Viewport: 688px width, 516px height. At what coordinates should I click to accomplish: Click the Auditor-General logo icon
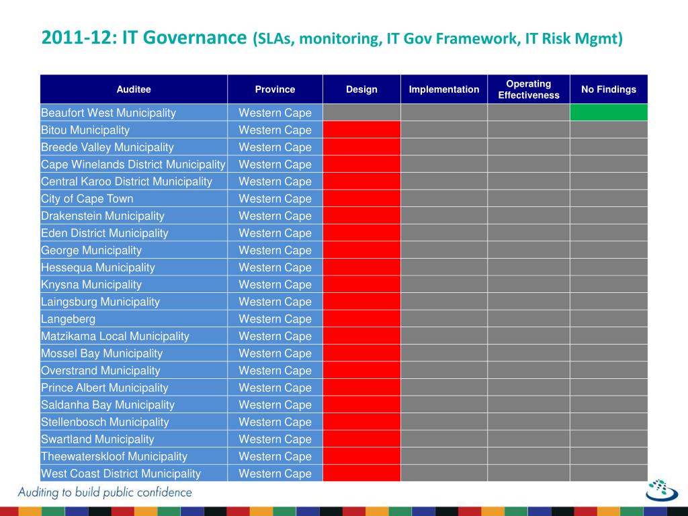pyautogui.click(x=662, y=490)
